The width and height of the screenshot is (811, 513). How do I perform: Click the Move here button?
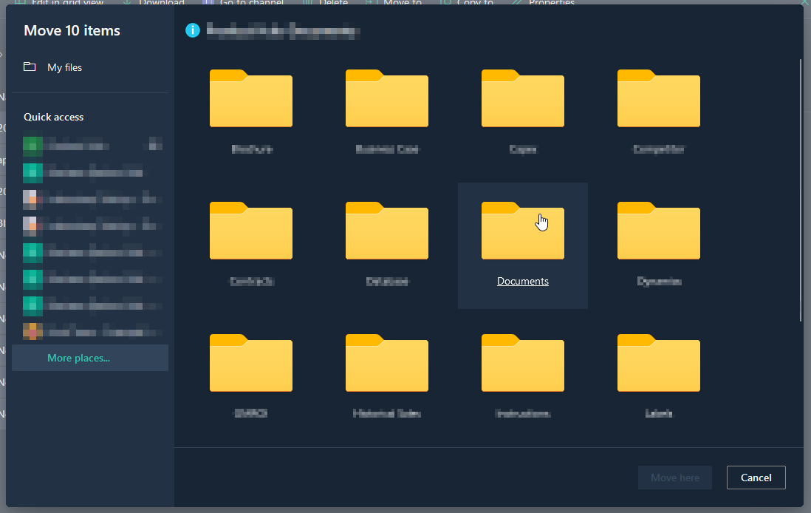675,478
